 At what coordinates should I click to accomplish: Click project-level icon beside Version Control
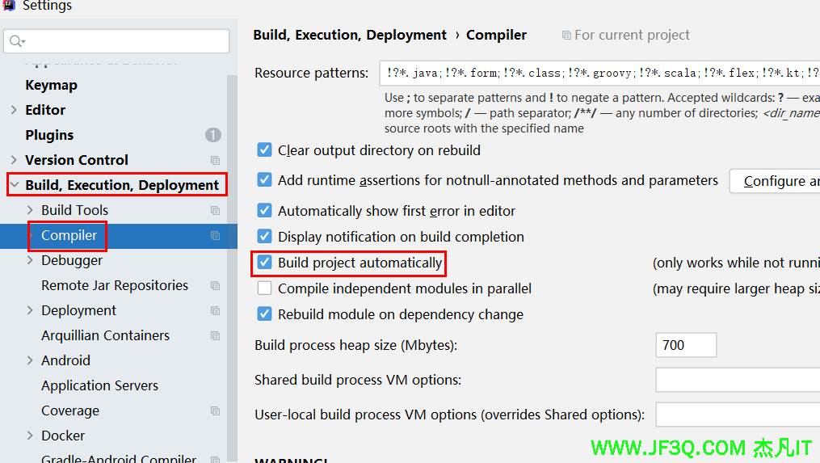pos(215,161)
